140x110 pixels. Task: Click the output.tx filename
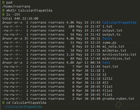[x=111, y=35]
